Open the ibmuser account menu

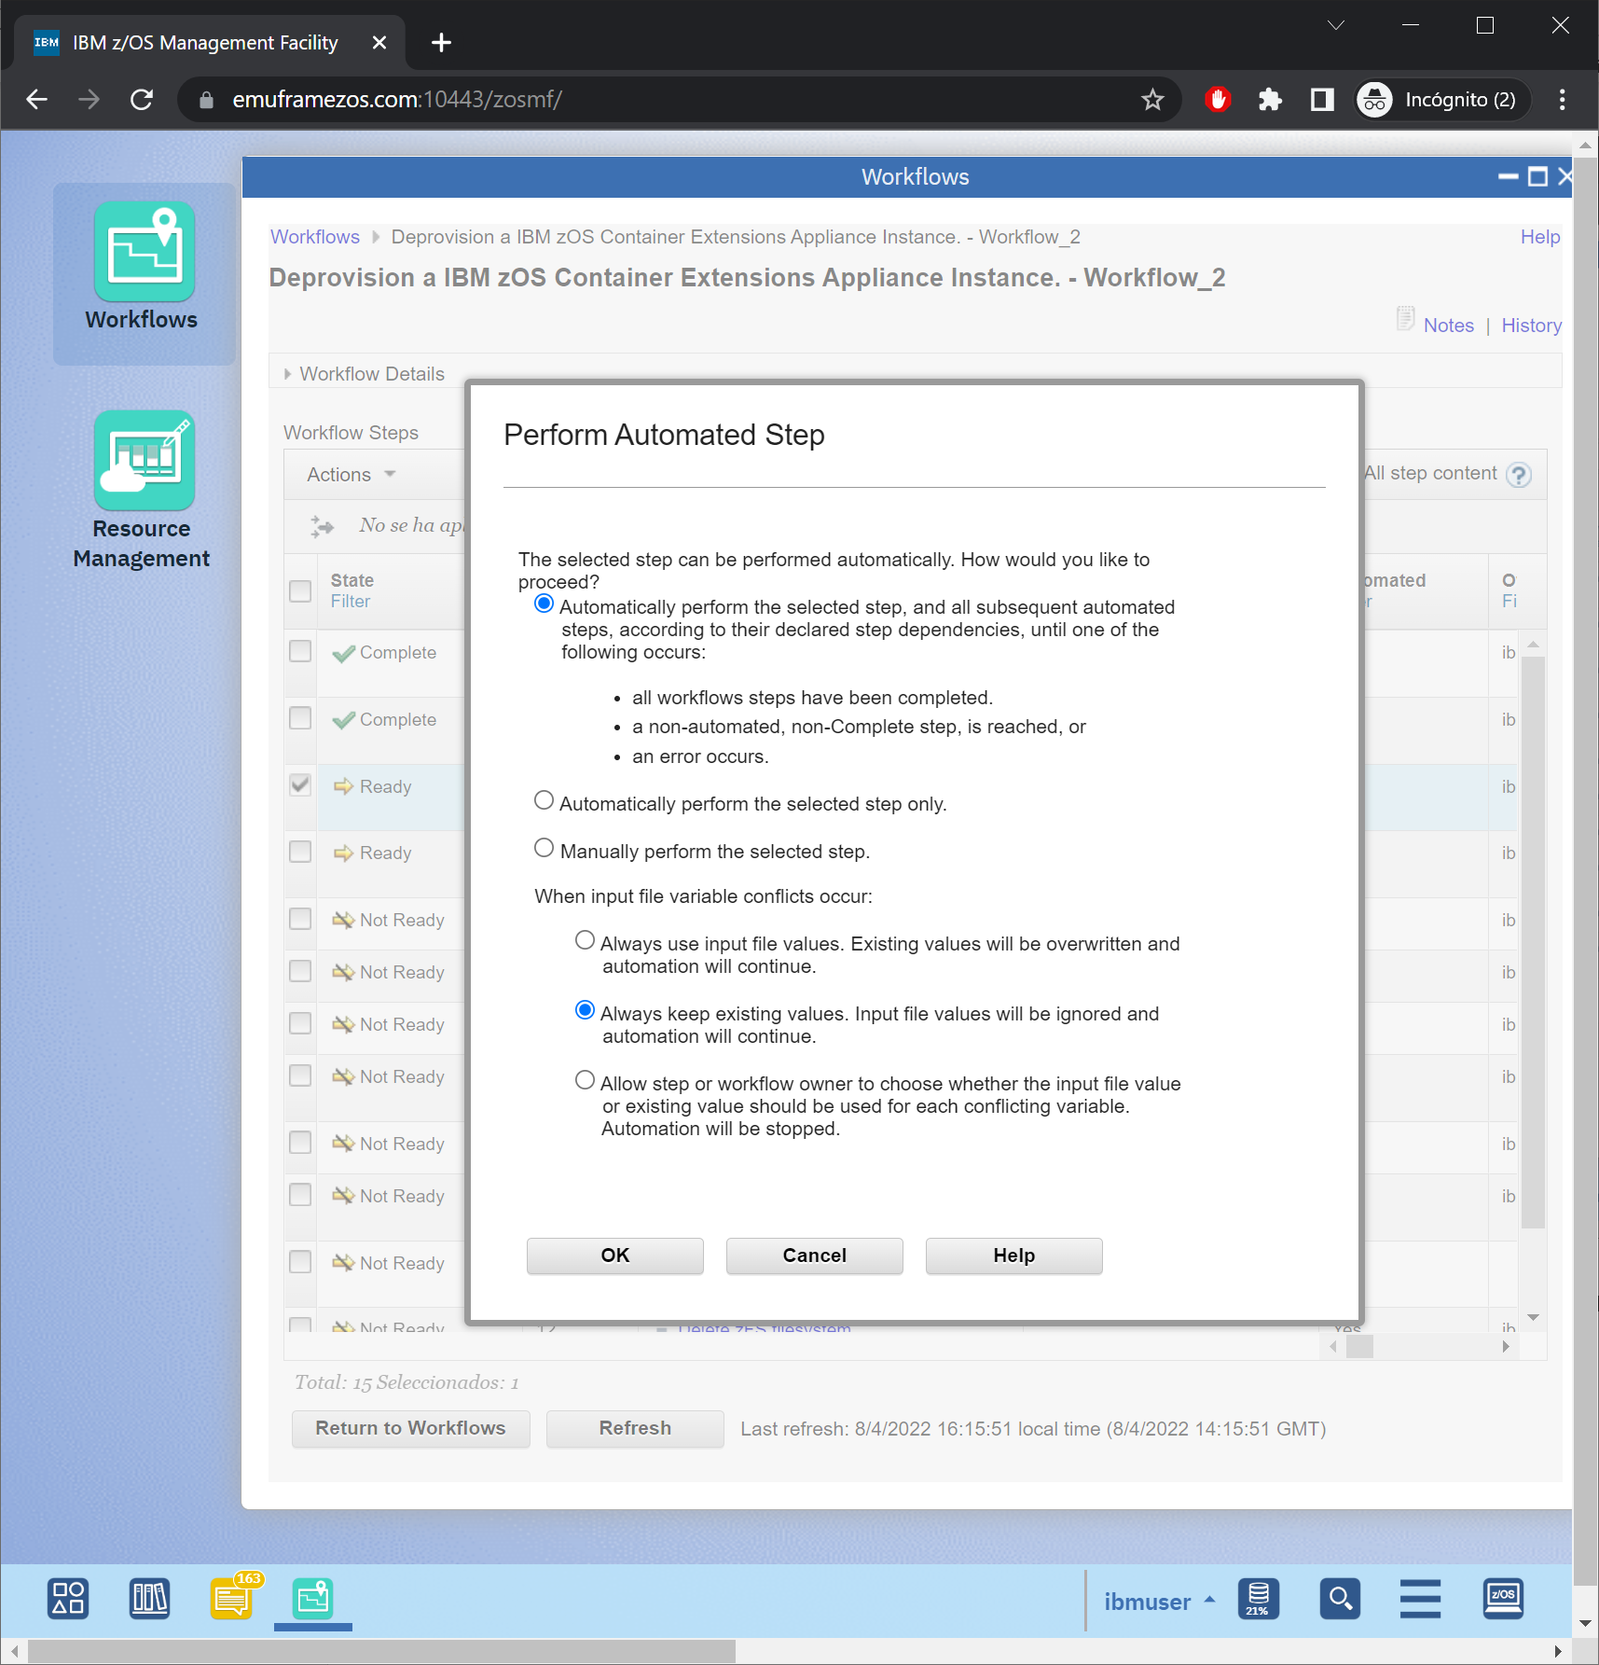[x=1159, y=1602]
